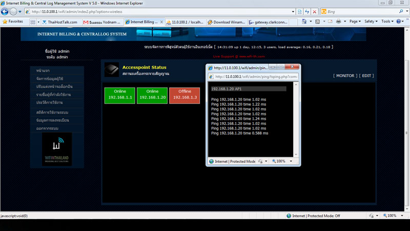Open the สถิติการใช้งานระบบ sidebar link
This screenshot has width=410, height=231.
click(52, 112)
